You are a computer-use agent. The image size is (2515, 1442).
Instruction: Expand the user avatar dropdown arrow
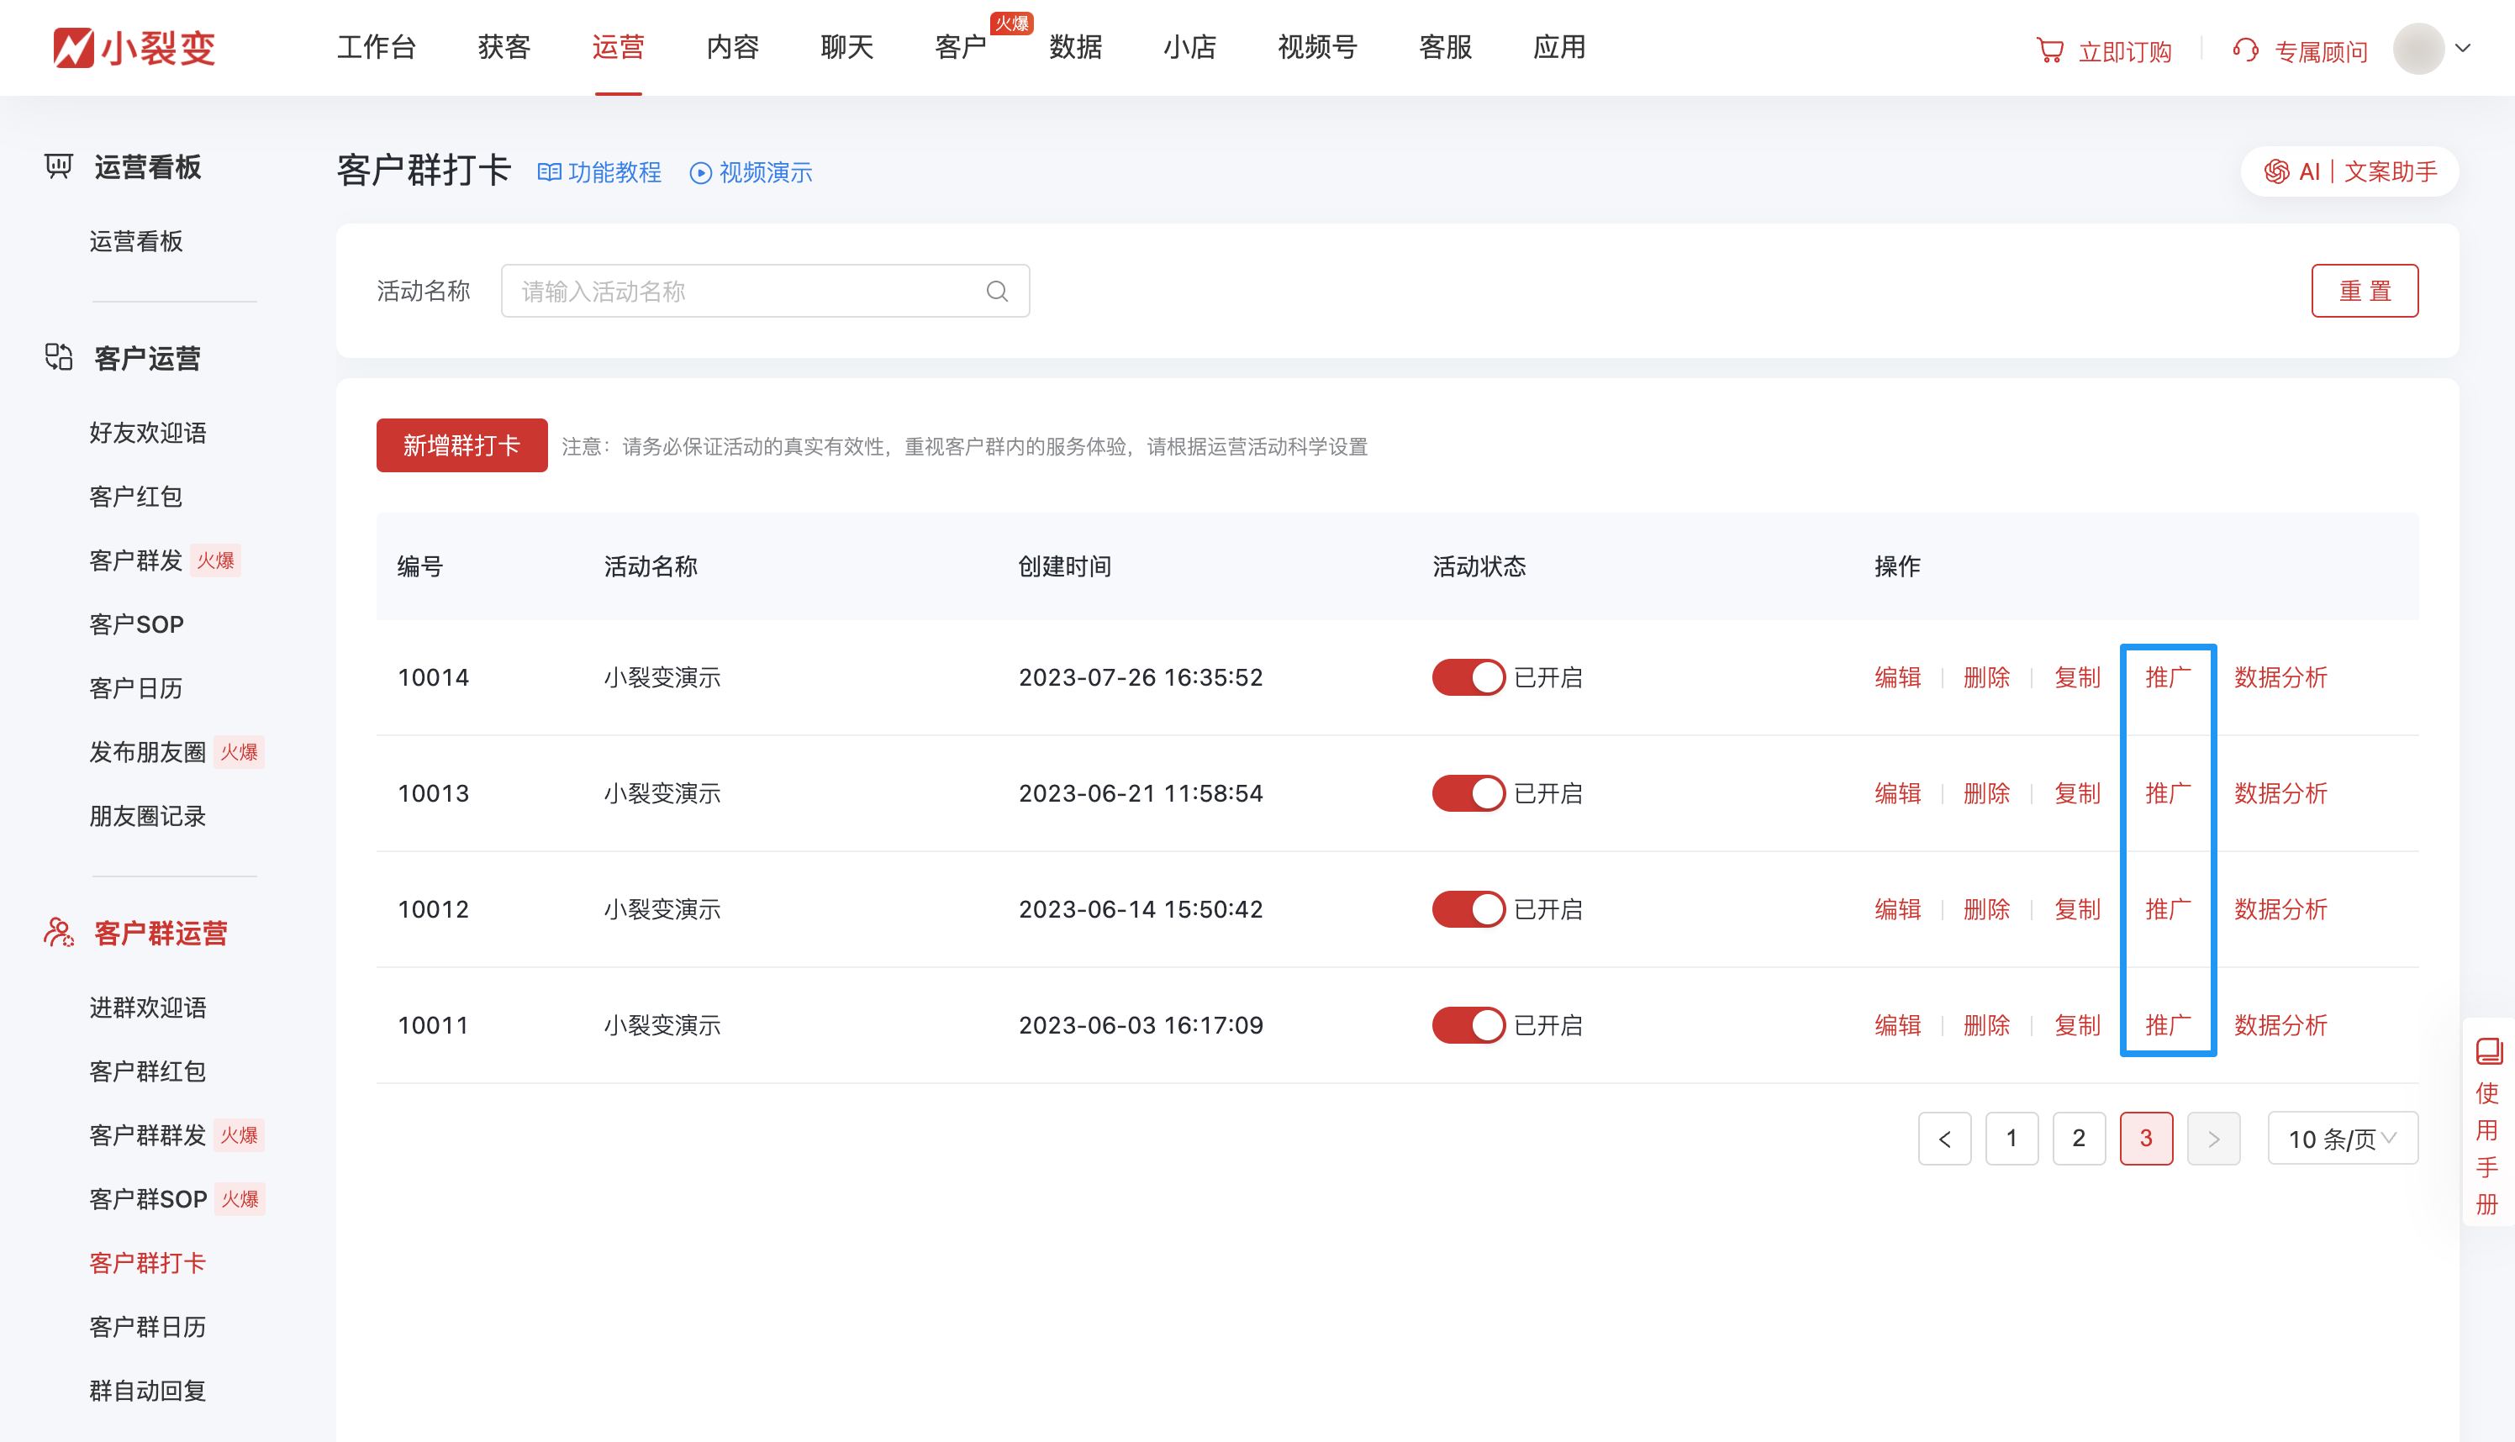click(x=2464, y=48)
